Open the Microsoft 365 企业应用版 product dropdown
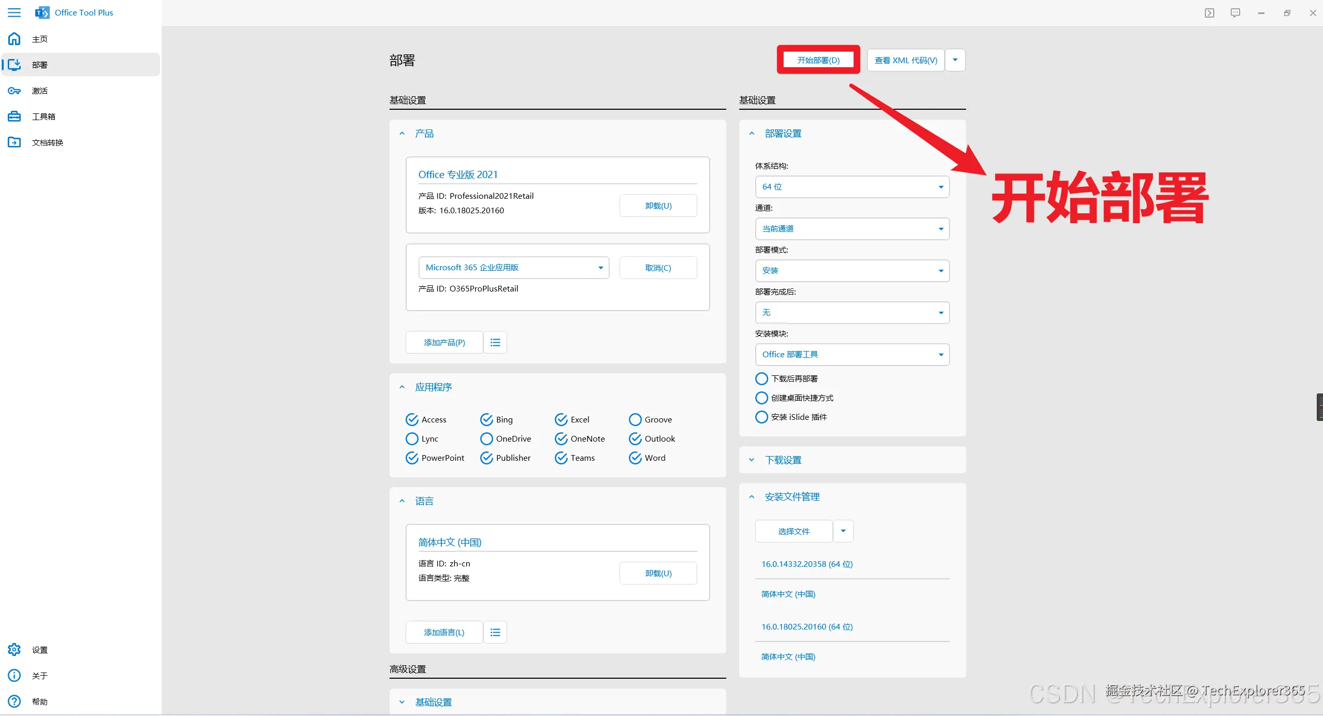 coord(513,268)
